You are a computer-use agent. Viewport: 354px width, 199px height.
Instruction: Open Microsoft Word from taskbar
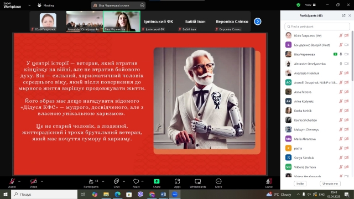coord(163,194)
